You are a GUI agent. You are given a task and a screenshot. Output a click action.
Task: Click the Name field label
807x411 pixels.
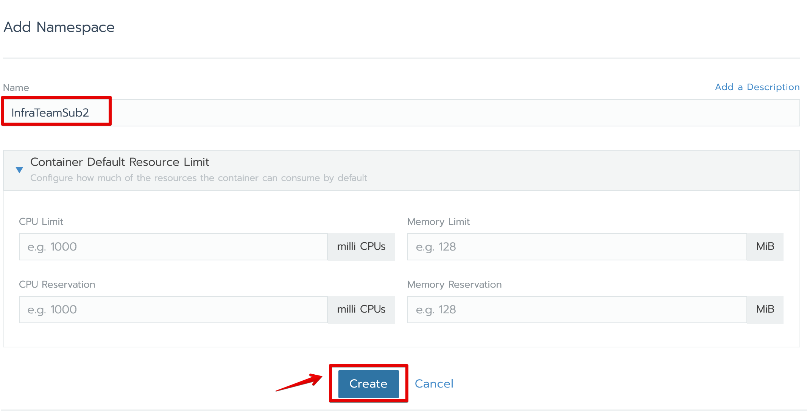coord(16,88)
